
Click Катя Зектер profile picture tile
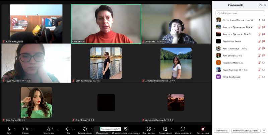36,103
